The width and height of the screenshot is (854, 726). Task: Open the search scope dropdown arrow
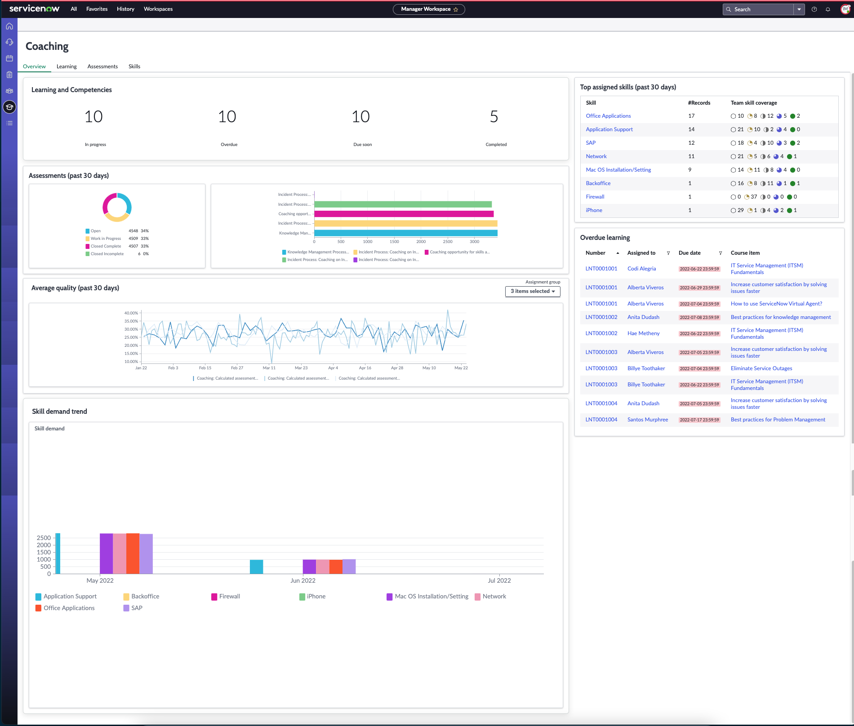[799, 9]
